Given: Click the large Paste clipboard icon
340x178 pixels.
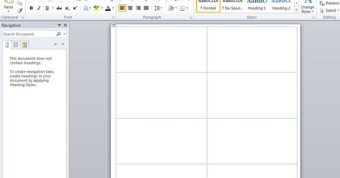Looking at the screenshot, I should [x=9, y=2].
